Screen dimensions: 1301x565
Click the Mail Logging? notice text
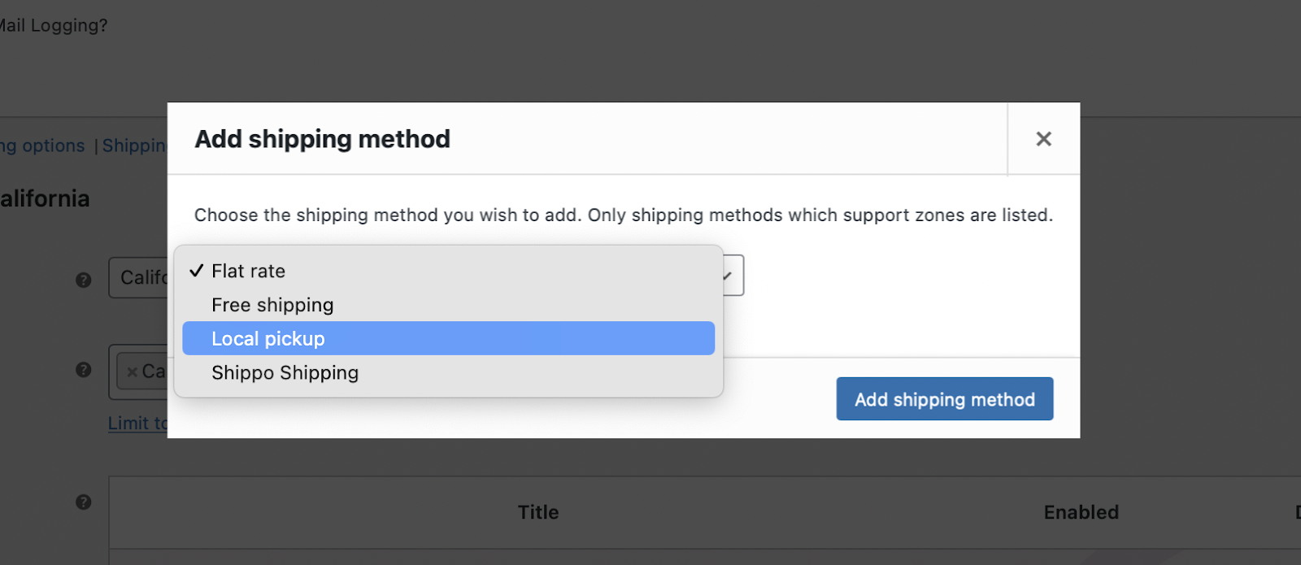(54, 25)
